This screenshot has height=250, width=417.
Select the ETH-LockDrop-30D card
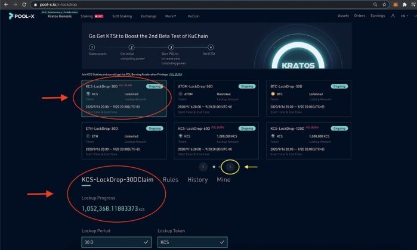click(124, 140)
